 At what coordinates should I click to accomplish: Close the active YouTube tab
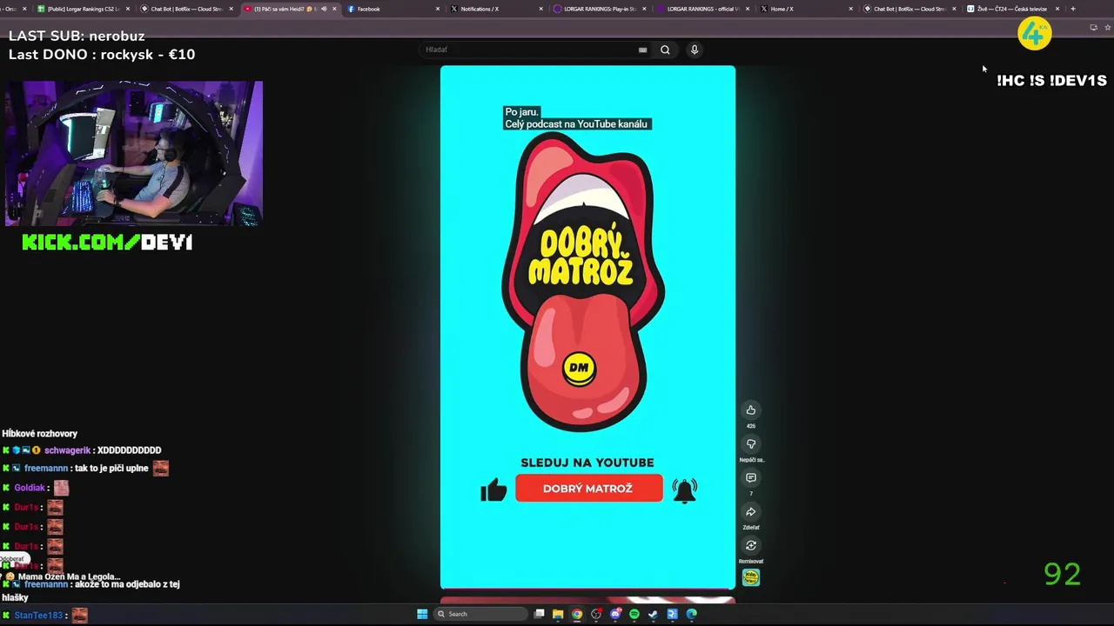334,9
